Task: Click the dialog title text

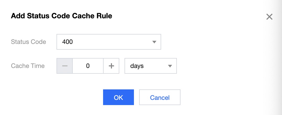Action: tap(61, 16)
